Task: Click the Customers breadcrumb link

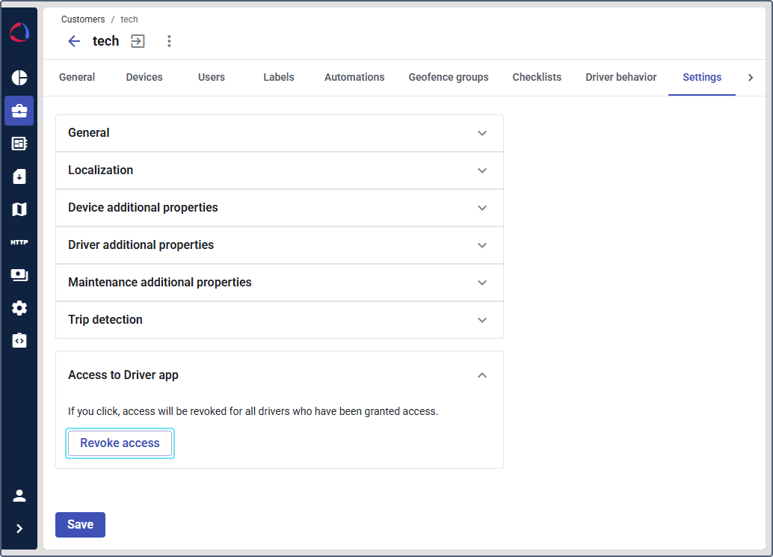Action: [x=83, y=19]
